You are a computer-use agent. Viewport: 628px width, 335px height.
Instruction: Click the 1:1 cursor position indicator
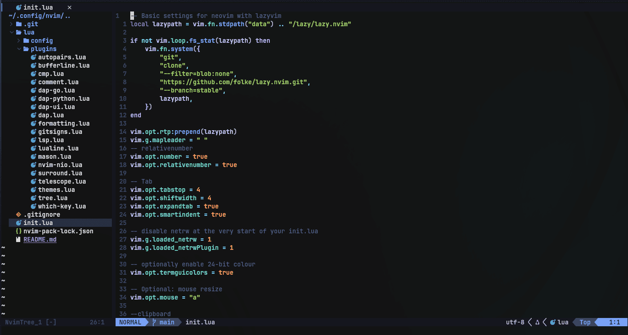pos(615,322)
